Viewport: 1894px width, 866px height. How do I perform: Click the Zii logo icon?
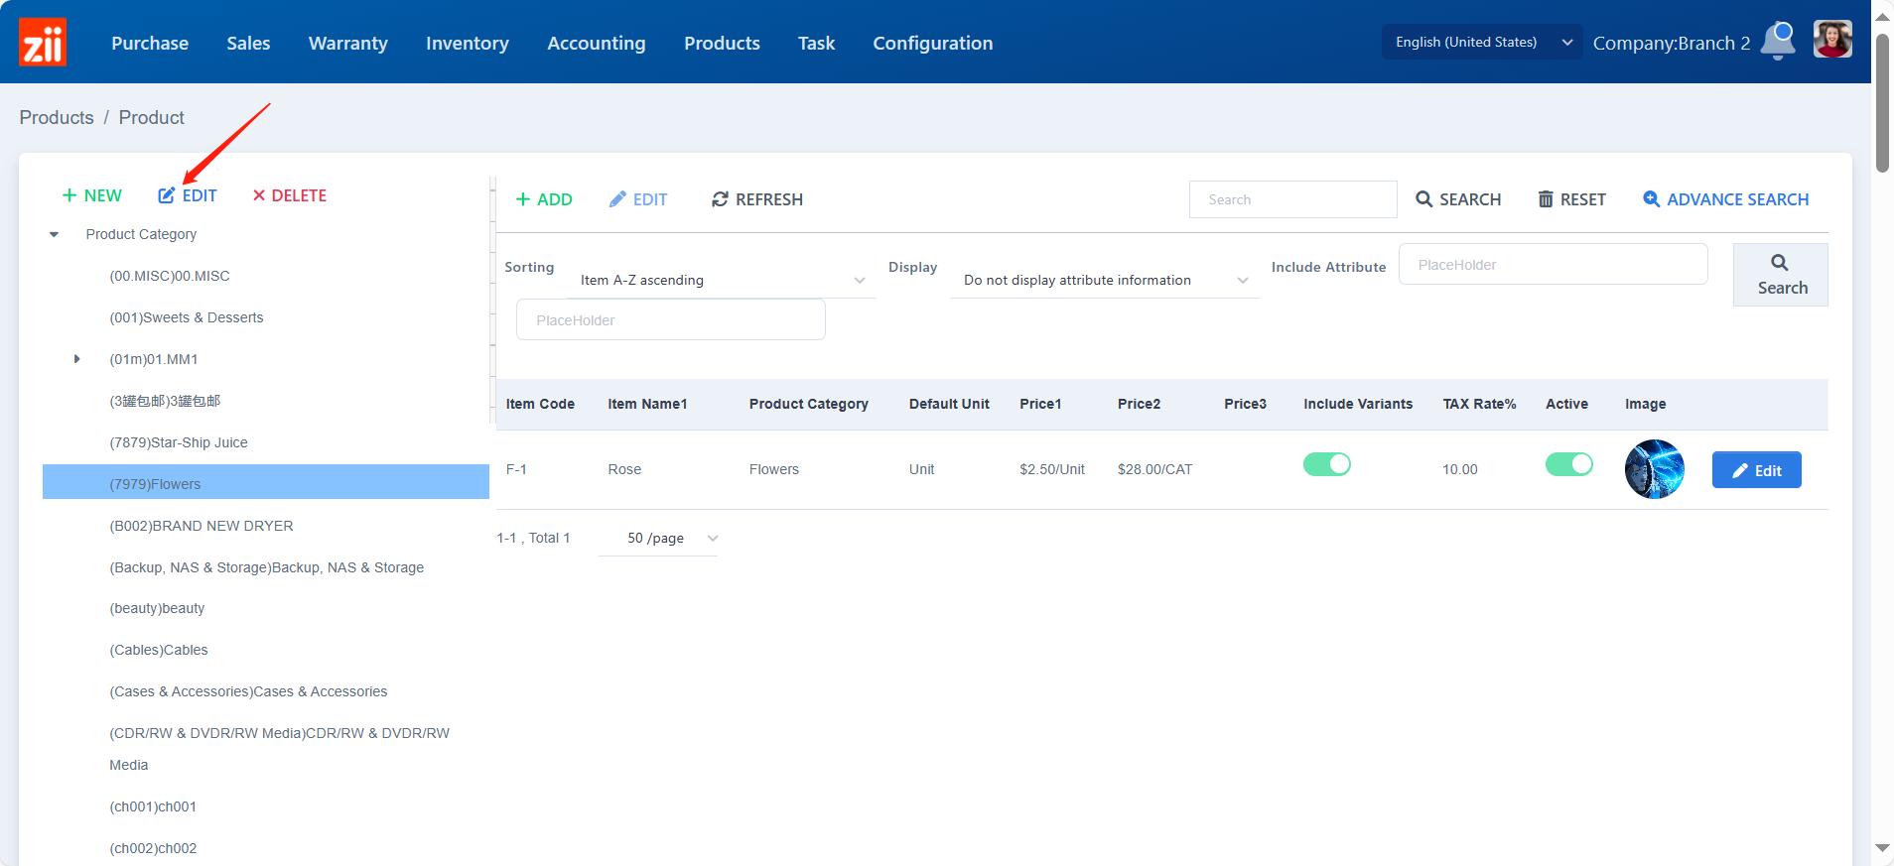click(x=43, y=43)
